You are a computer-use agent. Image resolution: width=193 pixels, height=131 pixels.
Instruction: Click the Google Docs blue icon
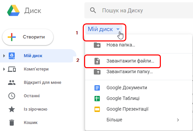[97, 88]
